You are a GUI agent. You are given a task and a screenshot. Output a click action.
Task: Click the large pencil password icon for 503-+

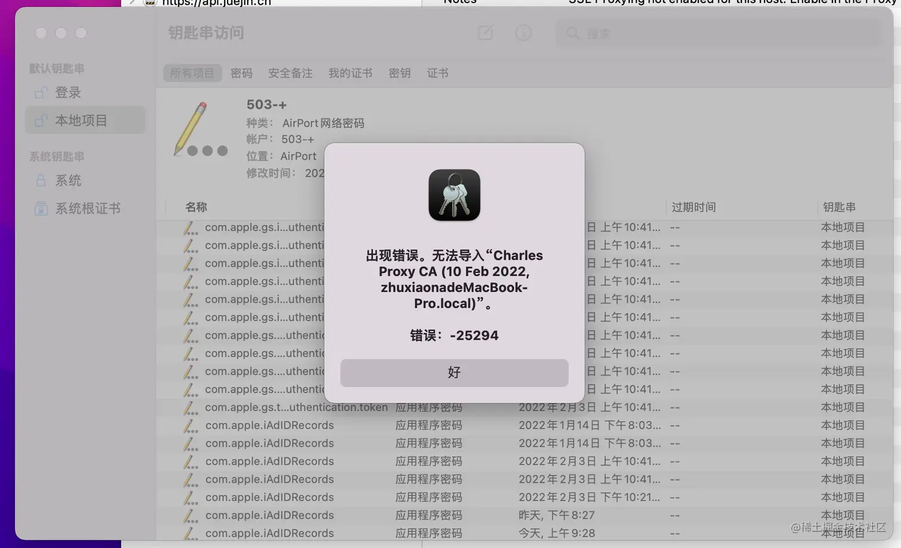pos(200,130)
